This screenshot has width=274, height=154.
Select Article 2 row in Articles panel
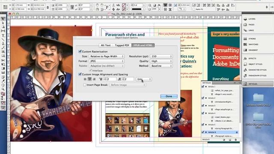click(220, 98)
